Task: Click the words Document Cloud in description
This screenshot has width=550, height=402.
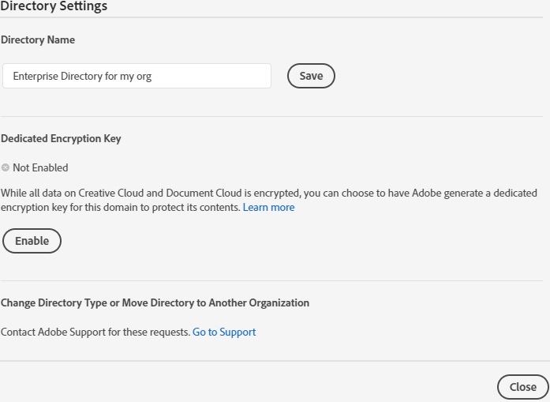Action: [x=204, y=193]
